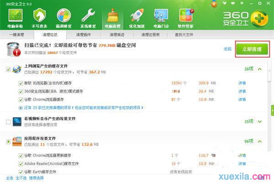Open the 木马查杀 horse shield icon
274x182 pixels.
[x=39, y=19]
